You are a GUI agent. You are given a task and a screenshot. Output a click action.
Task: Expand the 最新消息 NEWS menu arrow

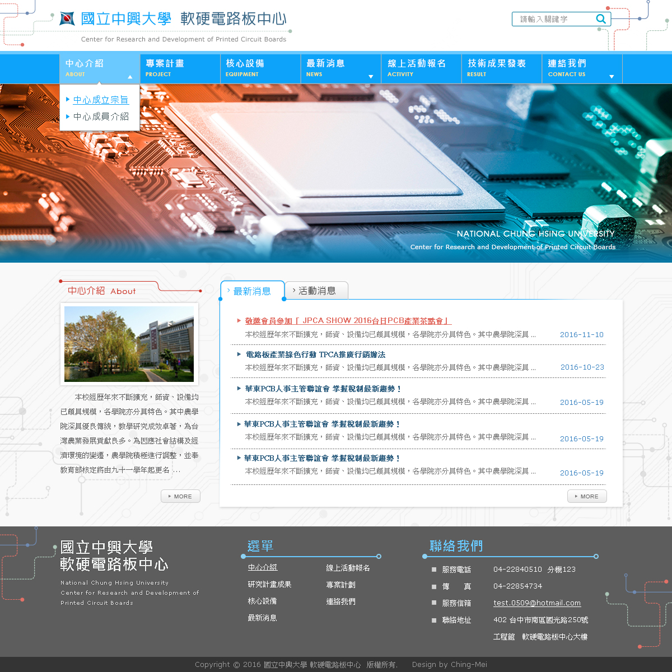pyautogui.click(x=370, y=76)
